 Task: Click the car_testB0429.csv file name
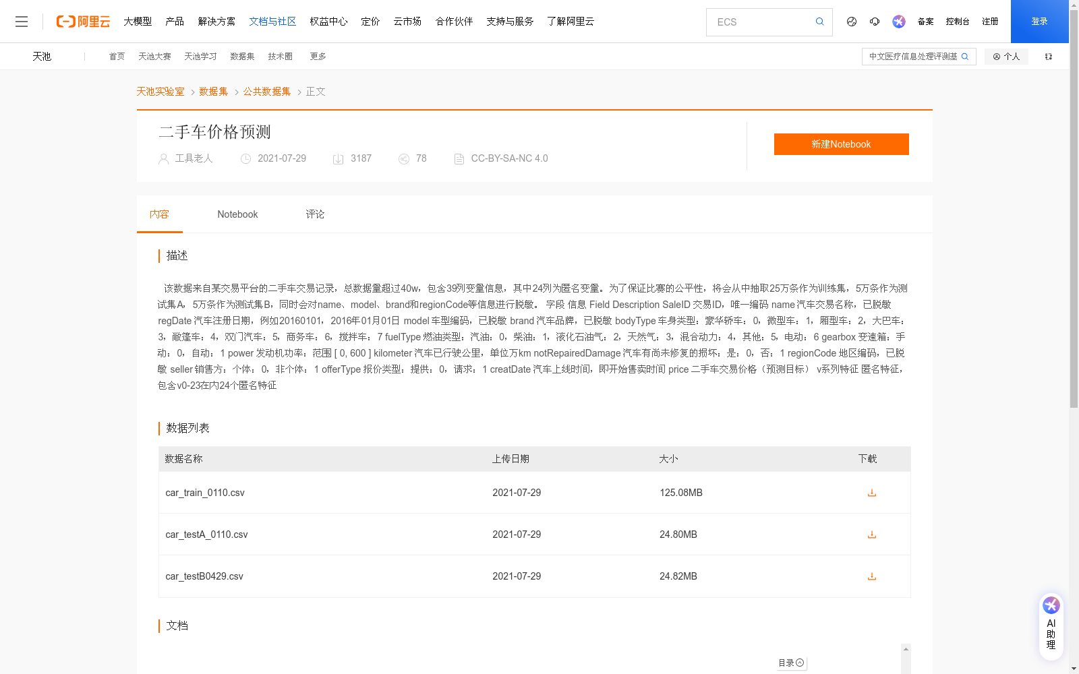click(204, 576)
